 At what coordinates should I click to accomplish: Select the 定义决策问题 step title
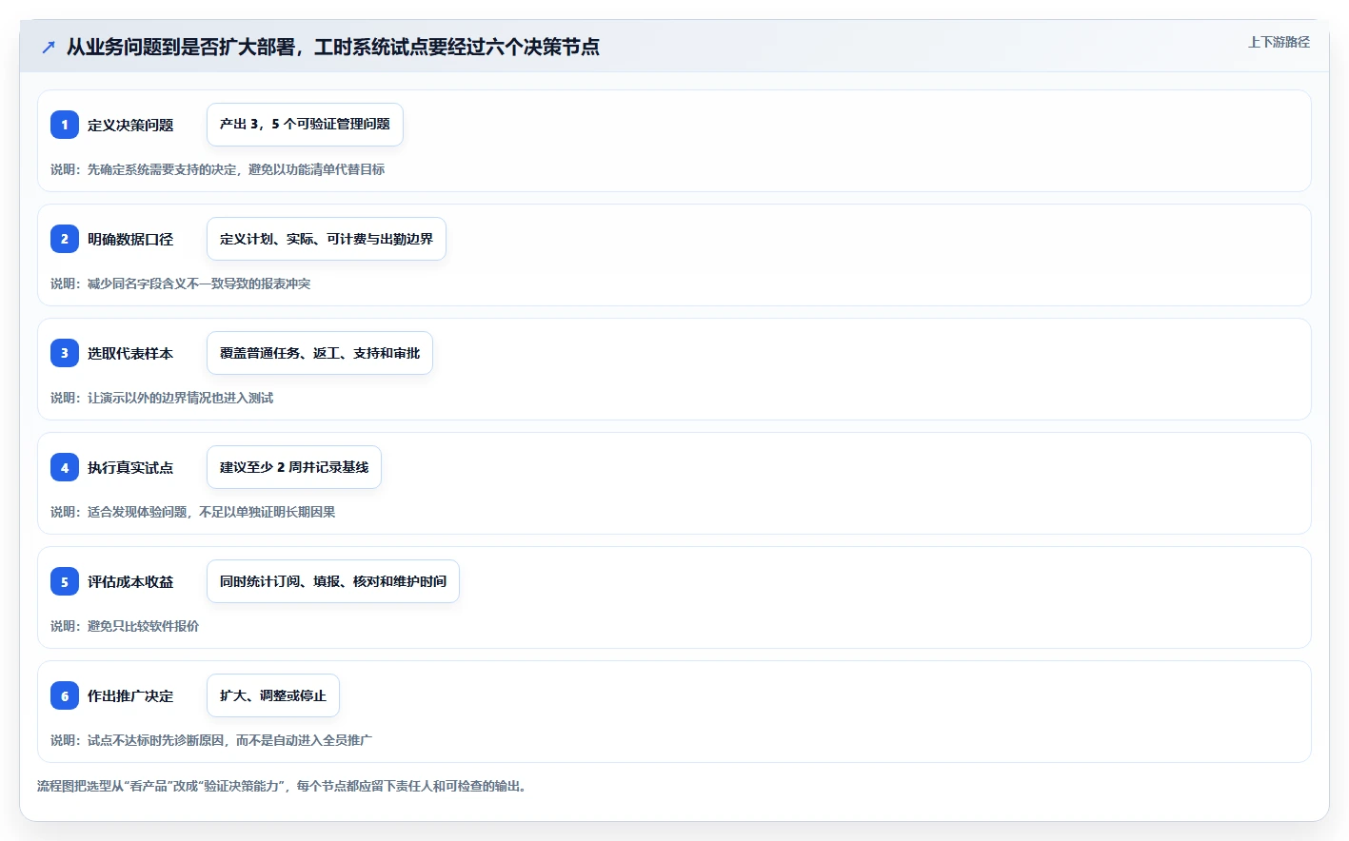click(x=130, y=125)
